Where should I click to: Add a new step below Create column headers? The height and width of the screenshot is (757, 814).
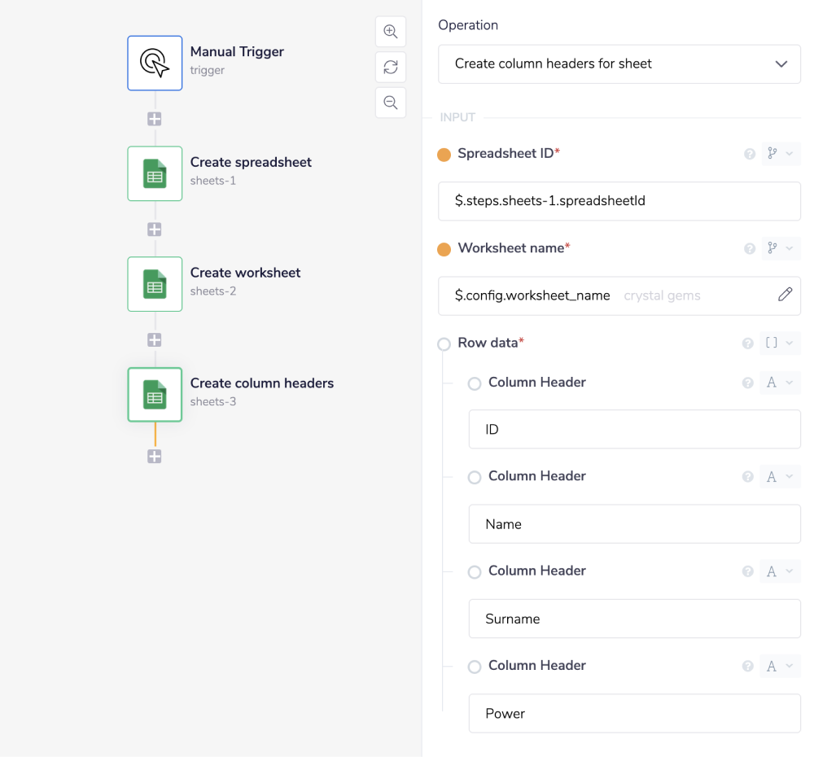[155, 457]
